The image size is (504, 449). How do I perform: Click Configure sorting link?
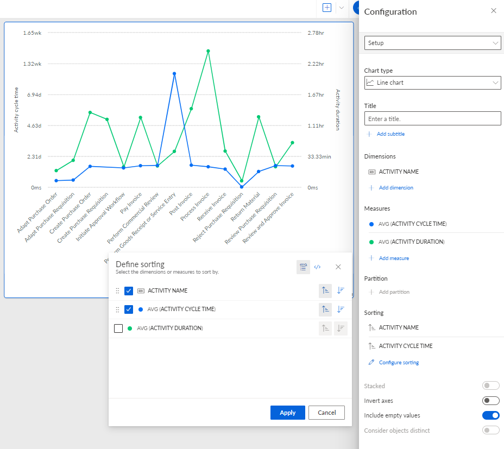click(x=399, y=363)
